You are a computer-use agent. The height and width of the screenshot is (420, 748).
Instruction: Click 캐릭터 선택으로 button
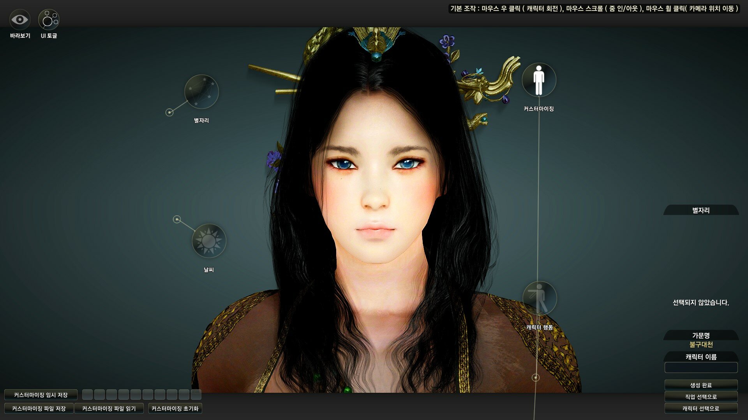[701, 408]
